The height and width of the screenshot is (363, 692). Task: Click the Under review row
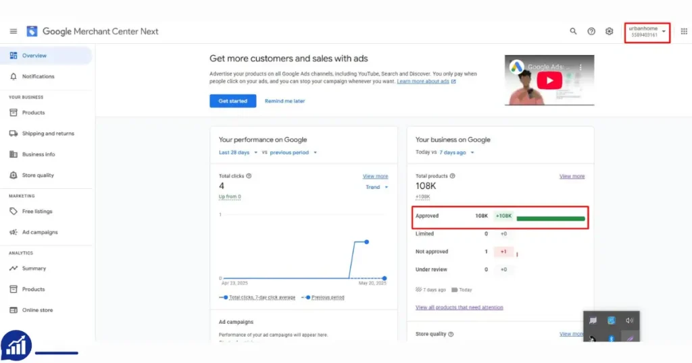coord(500,270)
